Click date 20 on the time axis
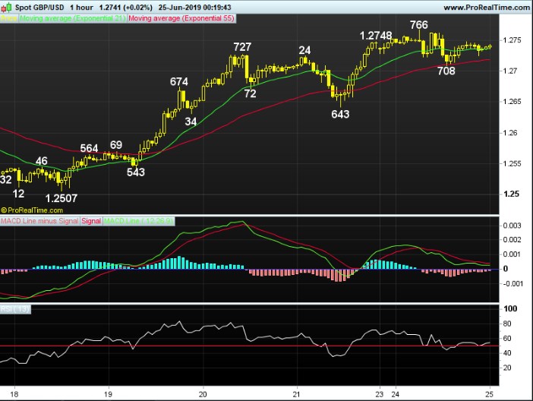 pos(202,395)
